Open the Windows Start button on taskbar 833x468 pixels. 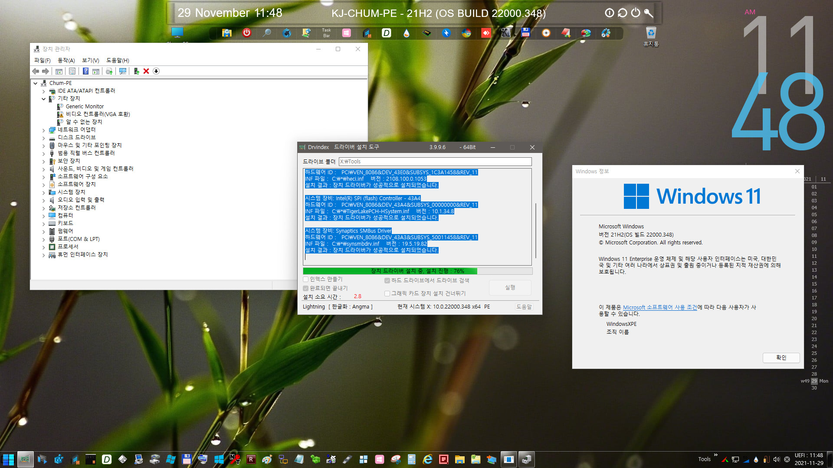(x=8, y=459)
